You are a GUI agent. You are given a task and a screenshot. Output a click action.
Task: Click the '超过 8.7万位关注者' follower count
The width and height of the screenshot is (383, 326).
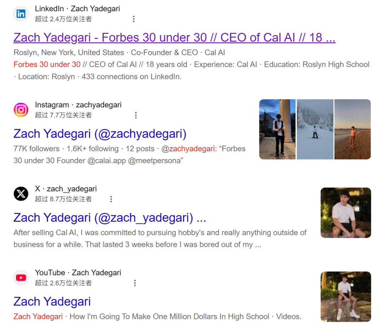(x=63, y=199)
